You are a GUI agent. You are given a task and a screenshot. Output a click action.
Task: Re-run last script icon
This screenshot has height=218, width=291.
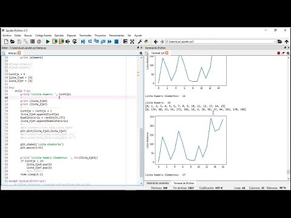[75, 42]
